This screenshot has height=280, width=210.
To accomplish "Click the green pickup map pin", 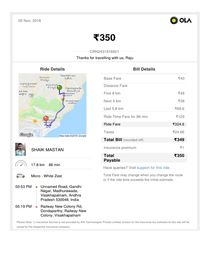I will [60, 88].
